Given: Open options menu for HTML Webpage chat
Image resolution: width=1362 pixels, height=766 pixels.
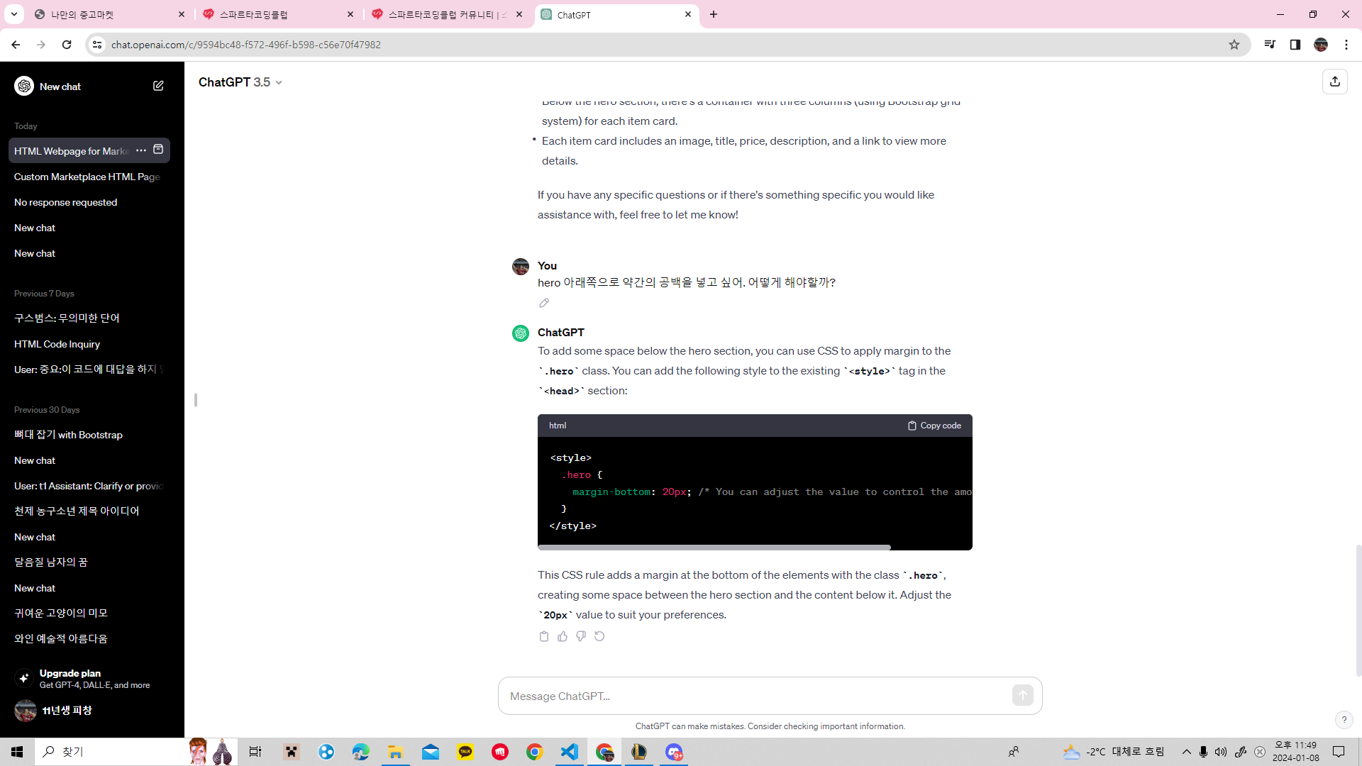Looking at the screenshot, I should point(141,150).
